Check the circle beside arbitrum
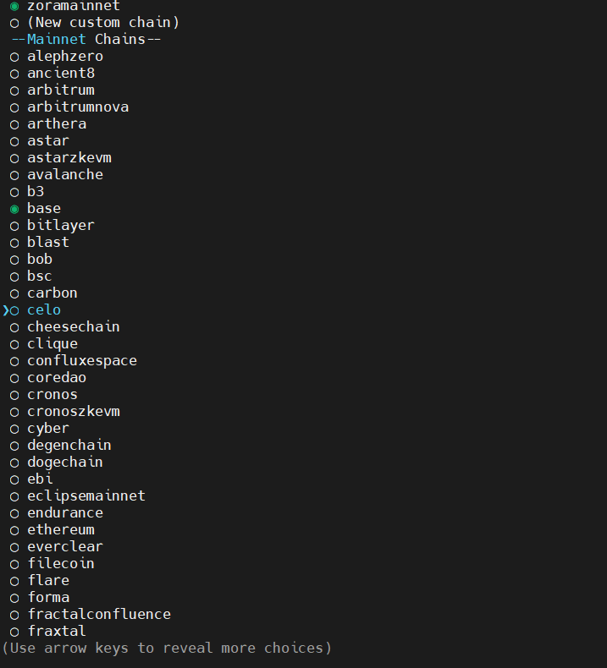 (x=14, y=90)
